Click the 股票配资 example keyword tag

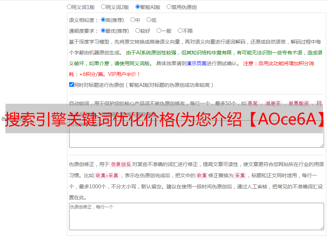point(298,103)
